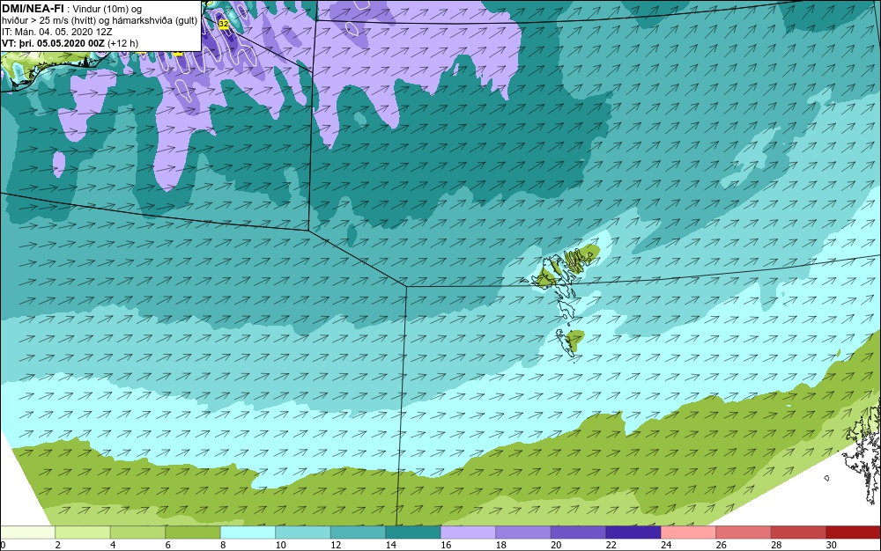Click the 'VT: þri. 05.05.2020 00Z' text
The width and height of the screenshot is (881, 551).
pos(54,43)
